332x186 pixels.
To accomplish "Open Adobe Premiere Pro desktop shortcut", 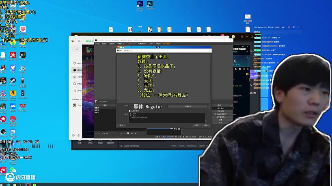I will coord(141,4).
